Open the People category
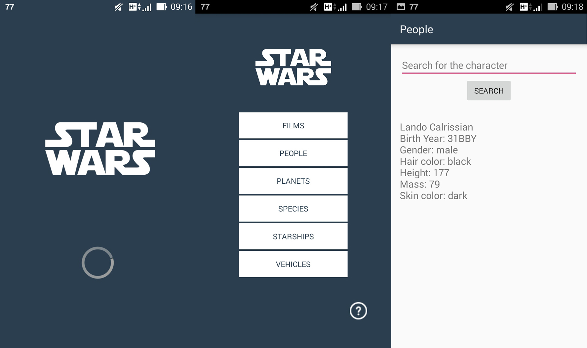The height and width of the screenshot is (348, 587). coord(293,153)
